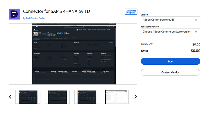This screenshot has width=209, height=116.
Task: Select the first highlighted screenshot thumbnail
Action: [x=28, y=97]
